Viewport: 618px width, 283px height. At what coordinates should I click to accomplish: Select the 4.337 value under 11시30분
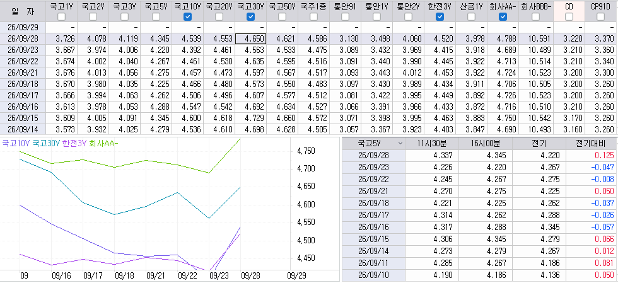(x=432, y=155)
